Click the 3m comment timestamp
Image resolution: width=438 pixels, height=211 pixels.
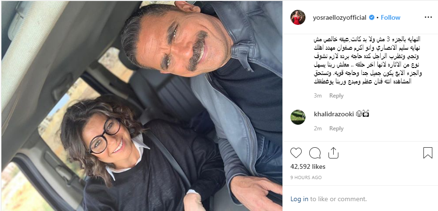pyautogui.click(x=318, y=96)
